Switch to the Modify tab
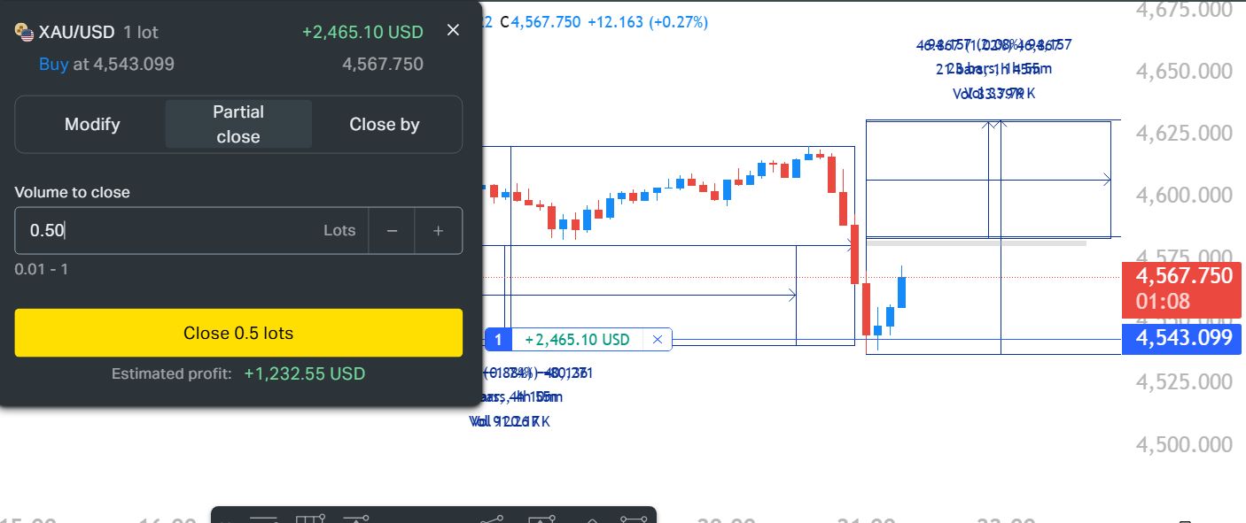The height and width of the screenshot is (523, 1246). tap(92, 125)
